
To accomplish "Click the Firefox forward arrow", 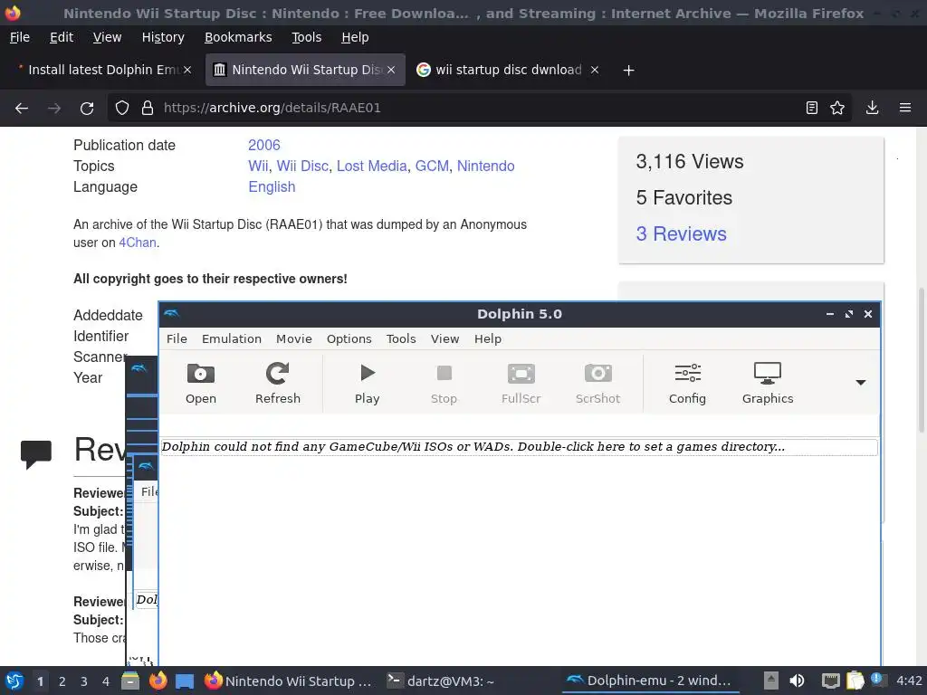I will [x=54, y=108].
